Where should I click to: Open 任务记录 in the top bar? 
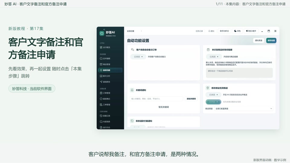(199, 31)
